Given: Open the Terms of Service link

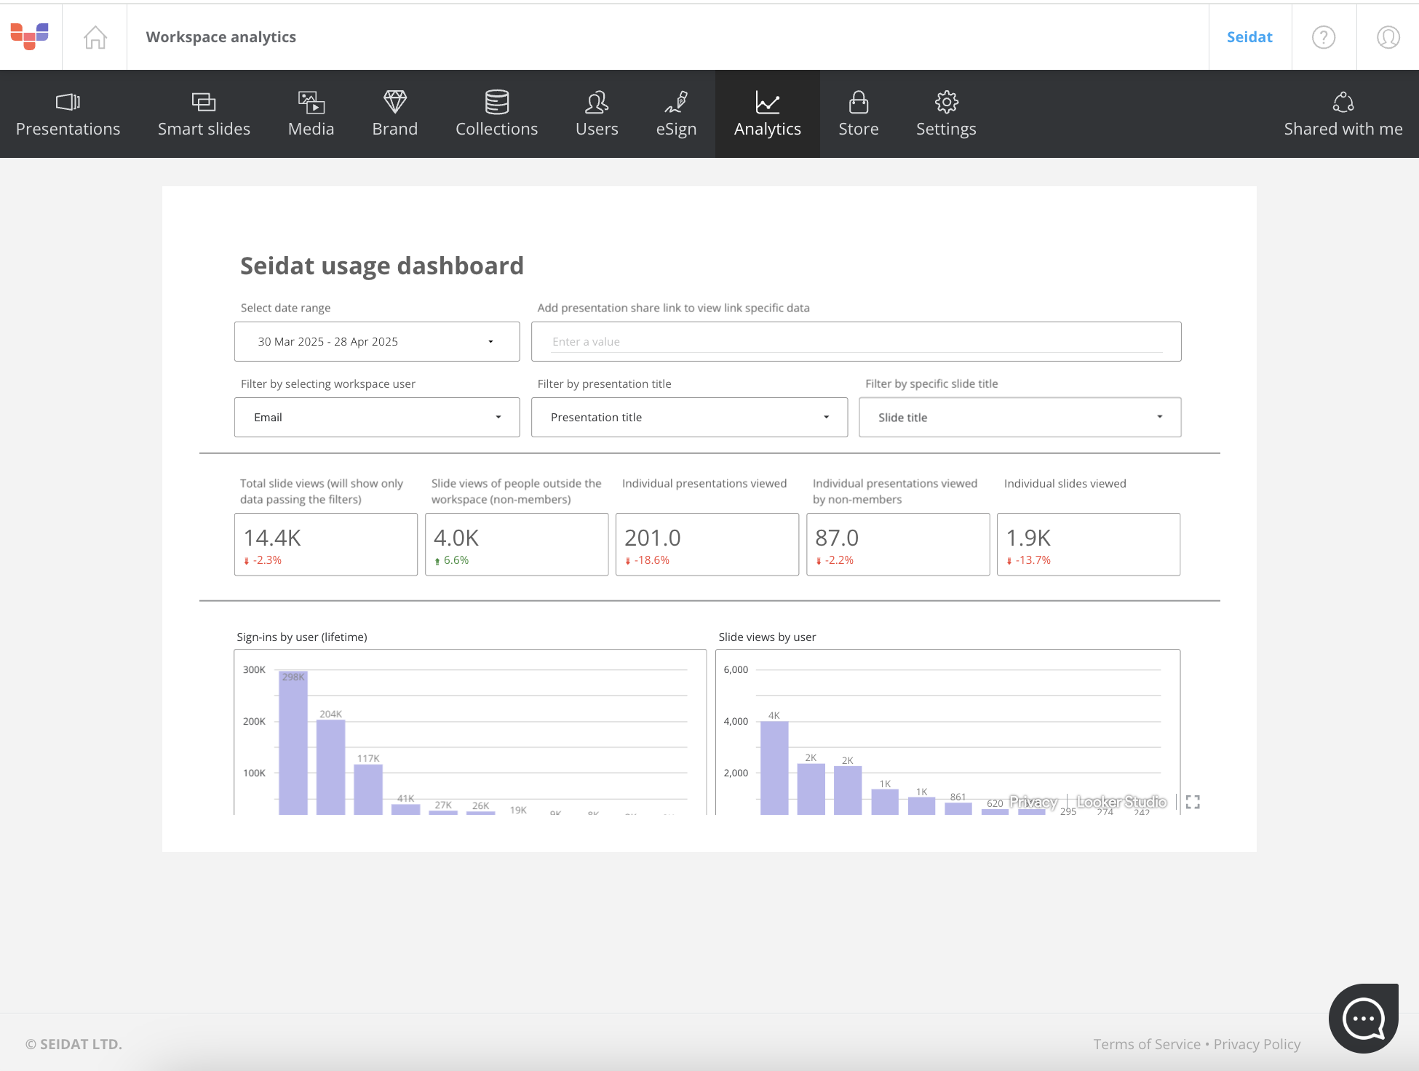Looking at the screenshot, I should coord(1146,1044).
